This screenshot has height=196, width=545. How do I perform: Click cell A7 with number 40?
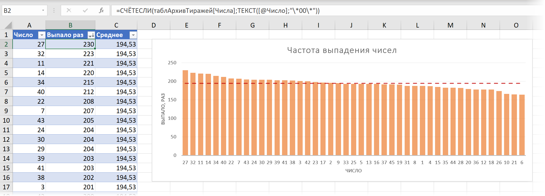coord(29,92)
